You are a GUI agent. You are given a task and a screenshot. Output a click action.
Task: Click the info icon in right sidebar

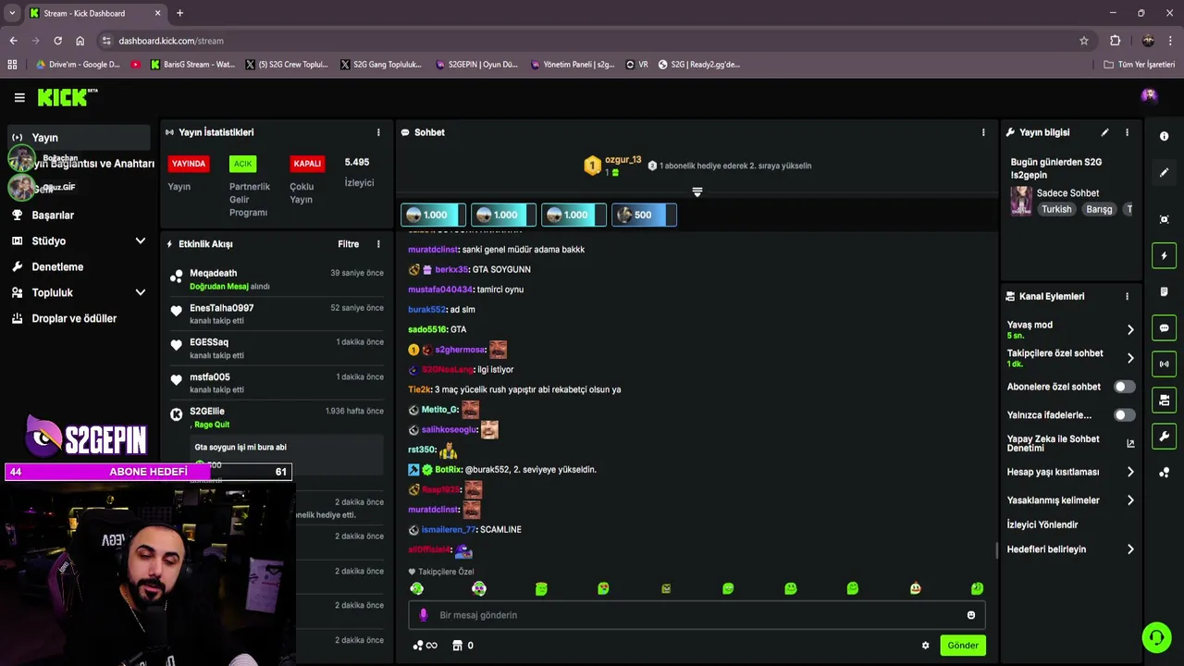[1164, 136]
